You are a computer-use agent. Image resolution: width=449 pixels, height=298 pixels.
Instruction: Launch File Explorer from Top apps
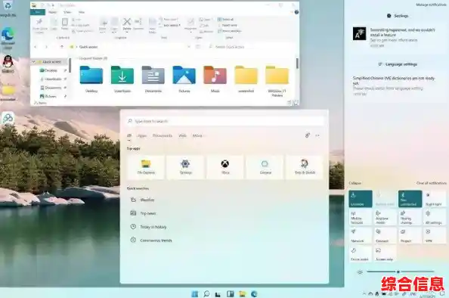[146, 167]
